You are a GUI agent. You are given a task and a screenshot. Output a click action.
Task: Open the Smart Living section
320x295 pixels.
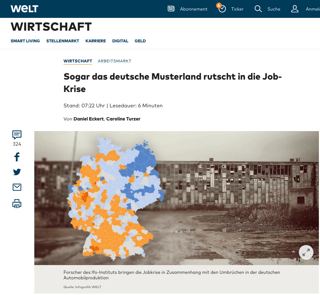(x=25, y=41)
